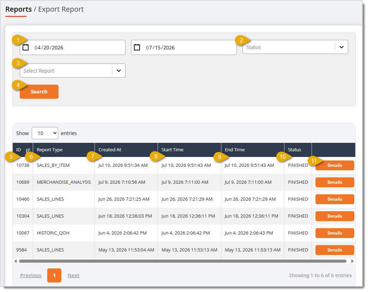Open Details for report 10304
Screen dimensions: 368x292
pyautogui.click(x=335, y=216)
